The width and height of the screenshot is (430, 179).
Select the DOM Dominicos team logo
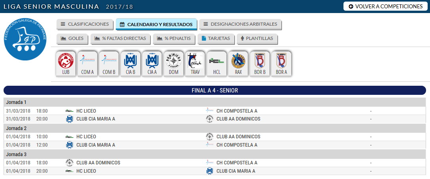(174, 64)
